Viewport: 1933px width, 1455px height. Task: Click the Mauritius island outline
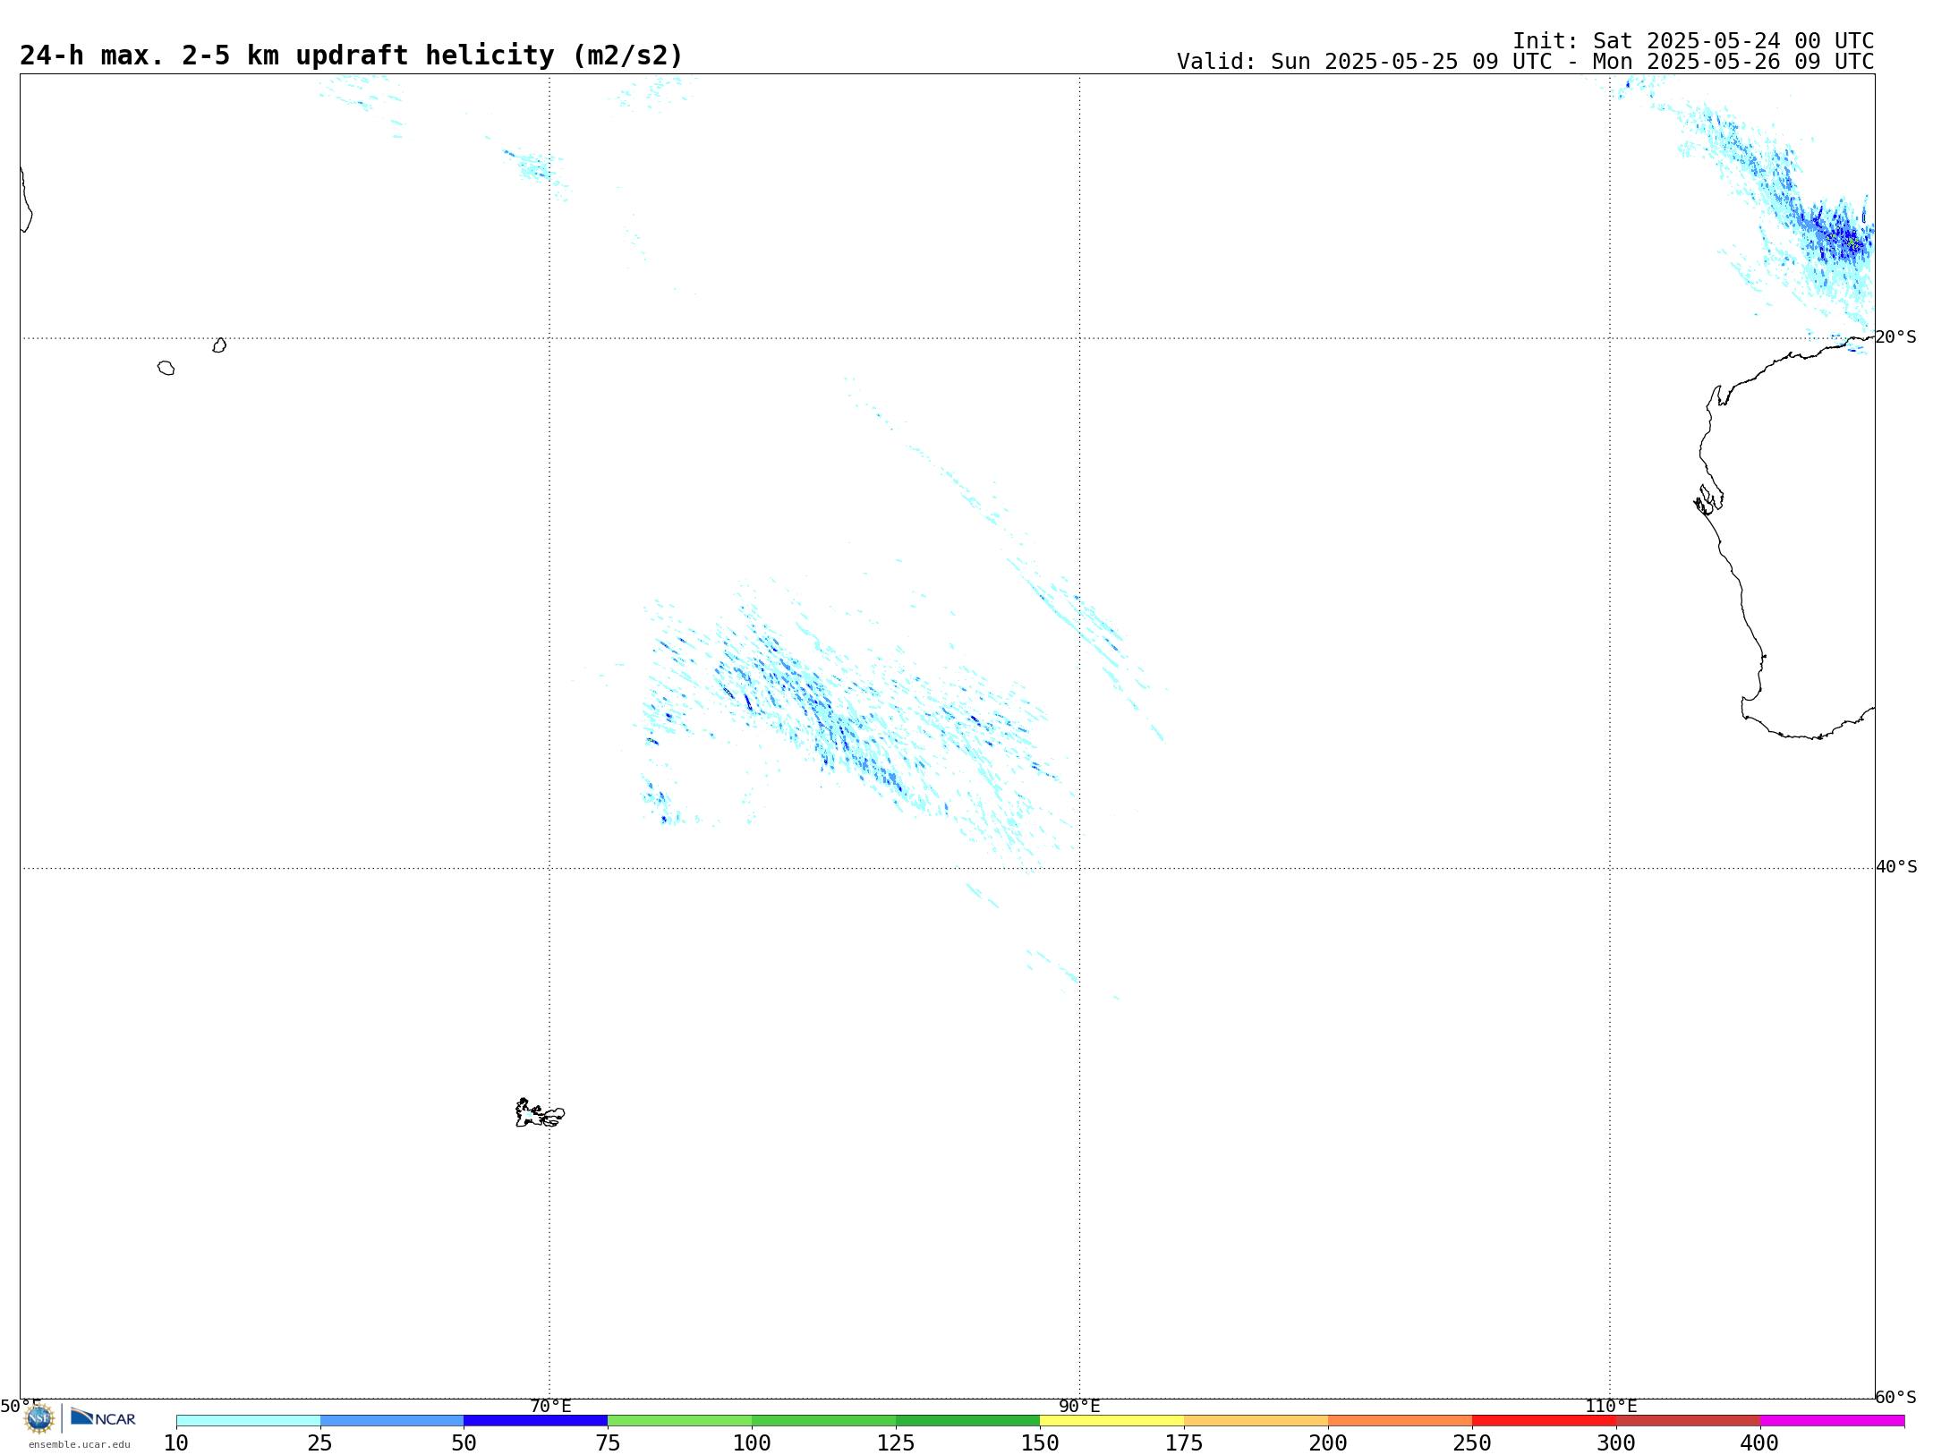(219, 345)
